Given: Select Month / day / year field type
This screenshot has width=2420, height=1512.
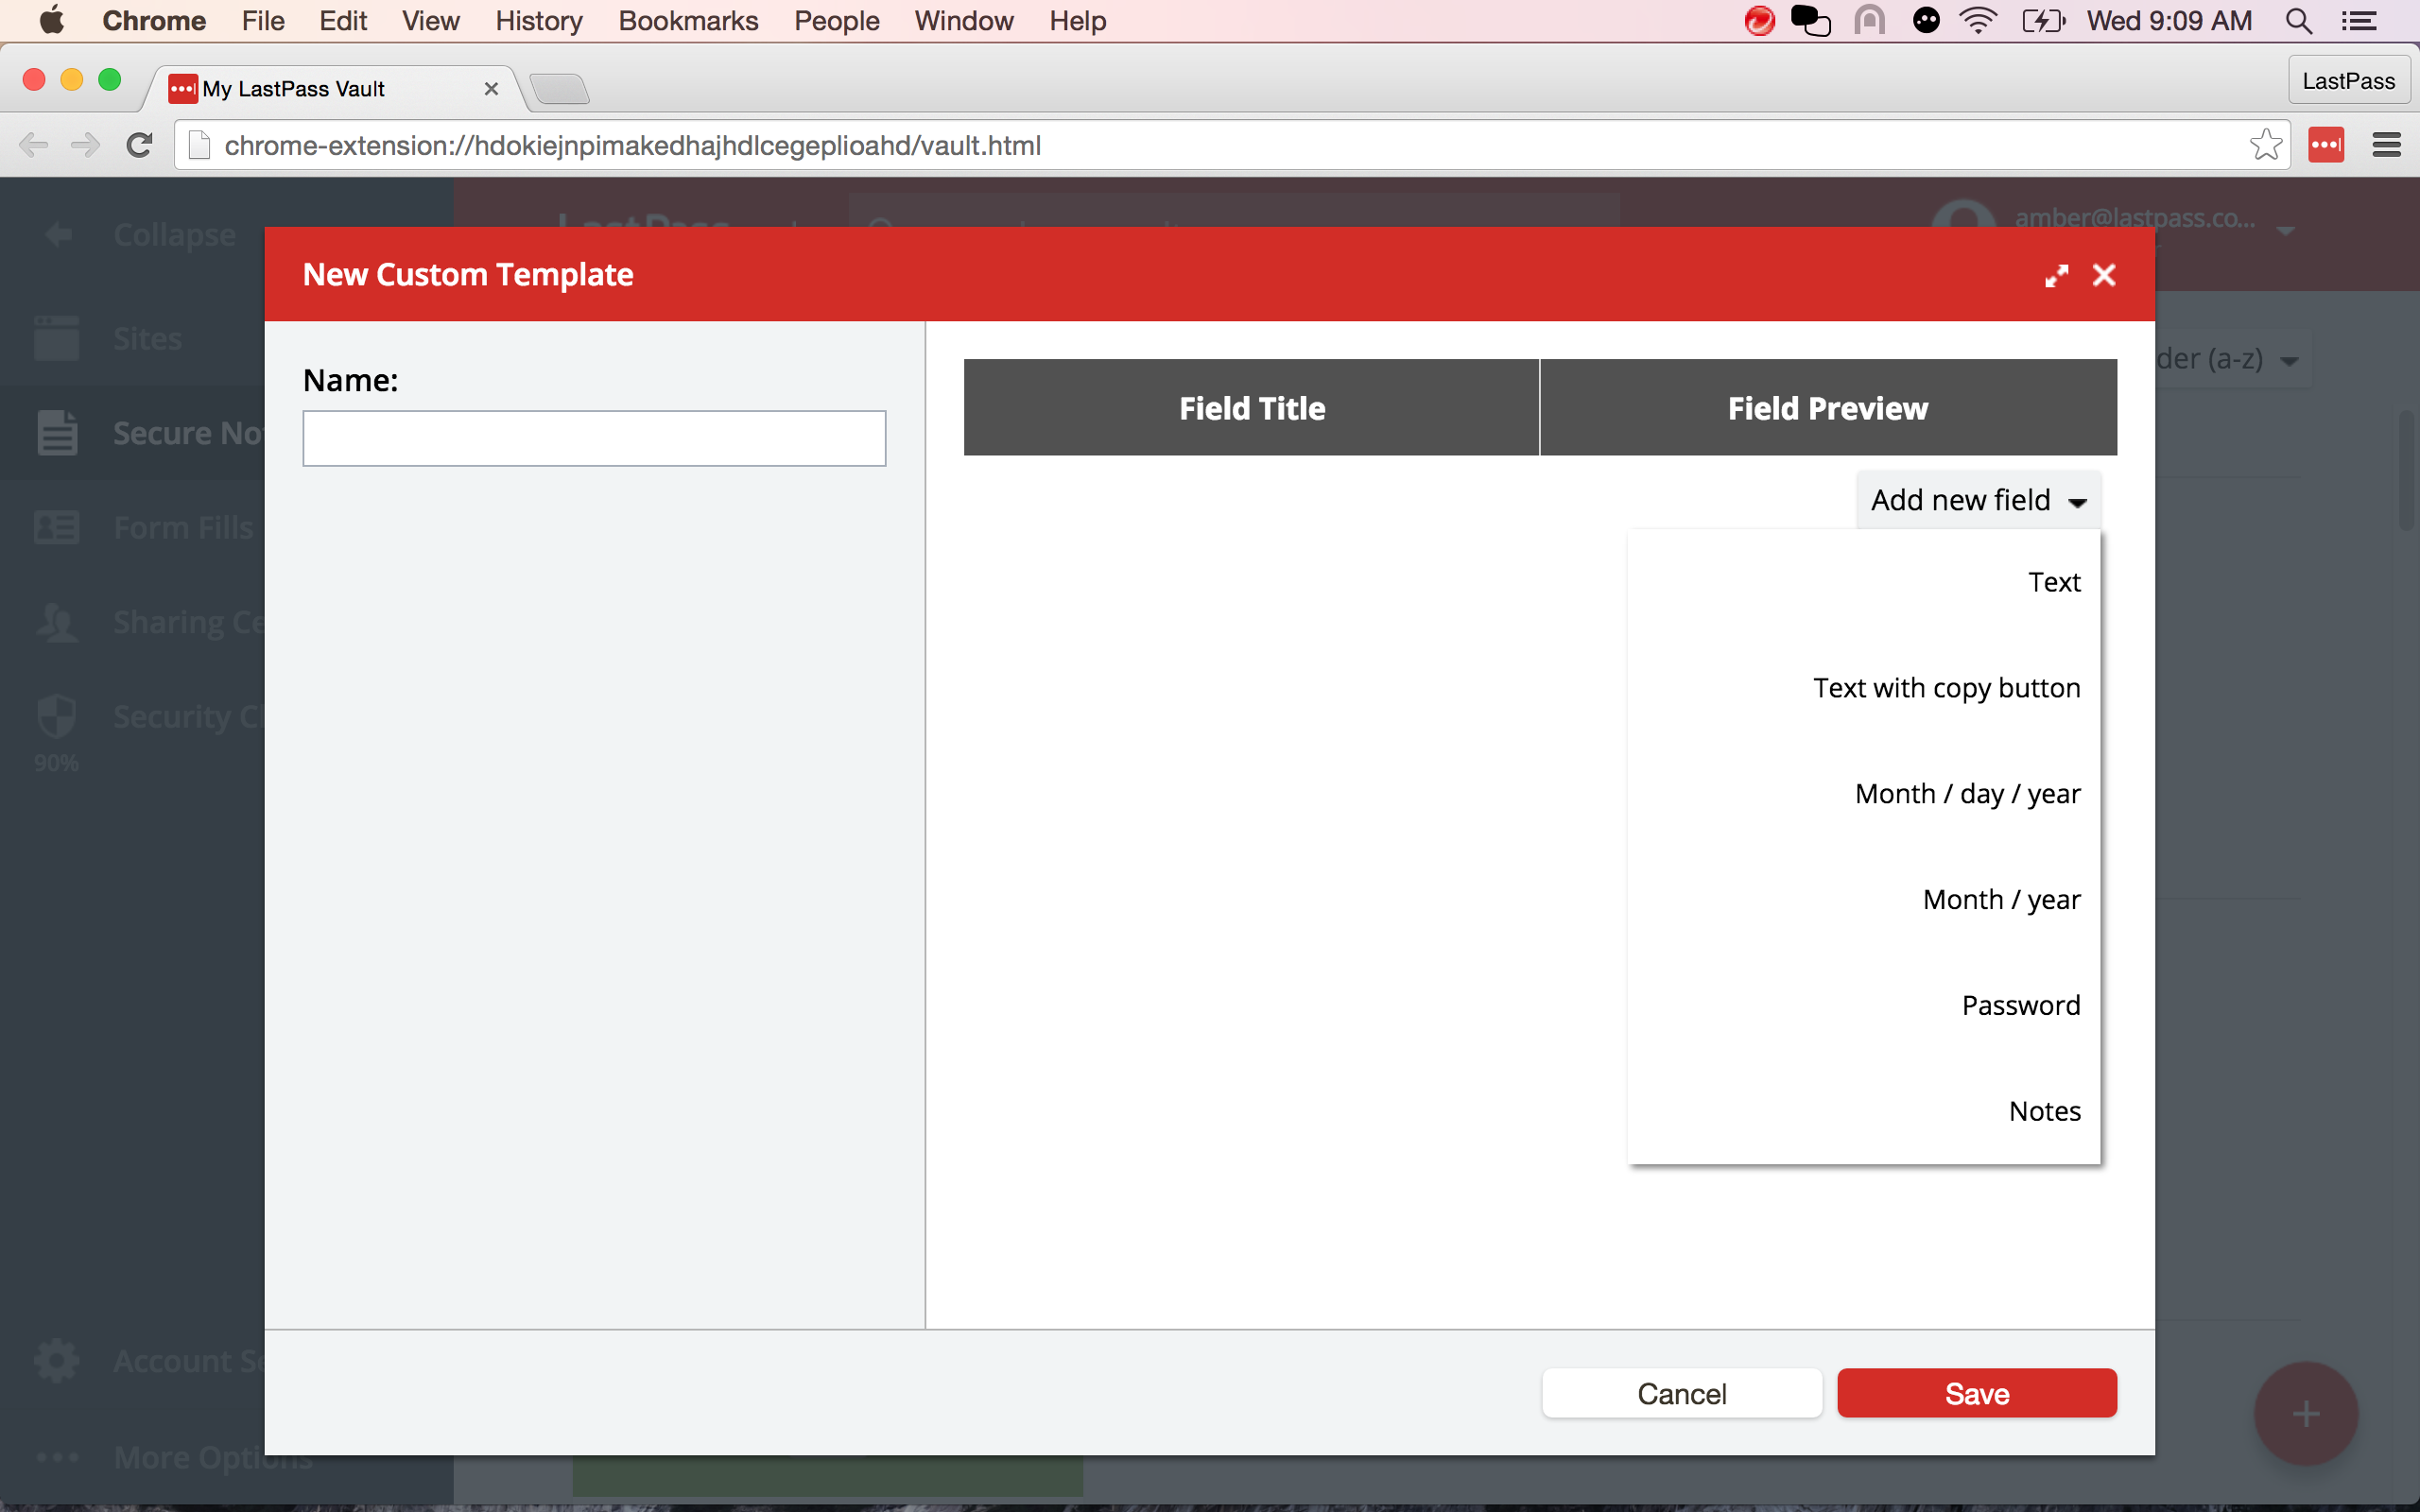Looking at the screenshot, I should (x=1965, y=793).
